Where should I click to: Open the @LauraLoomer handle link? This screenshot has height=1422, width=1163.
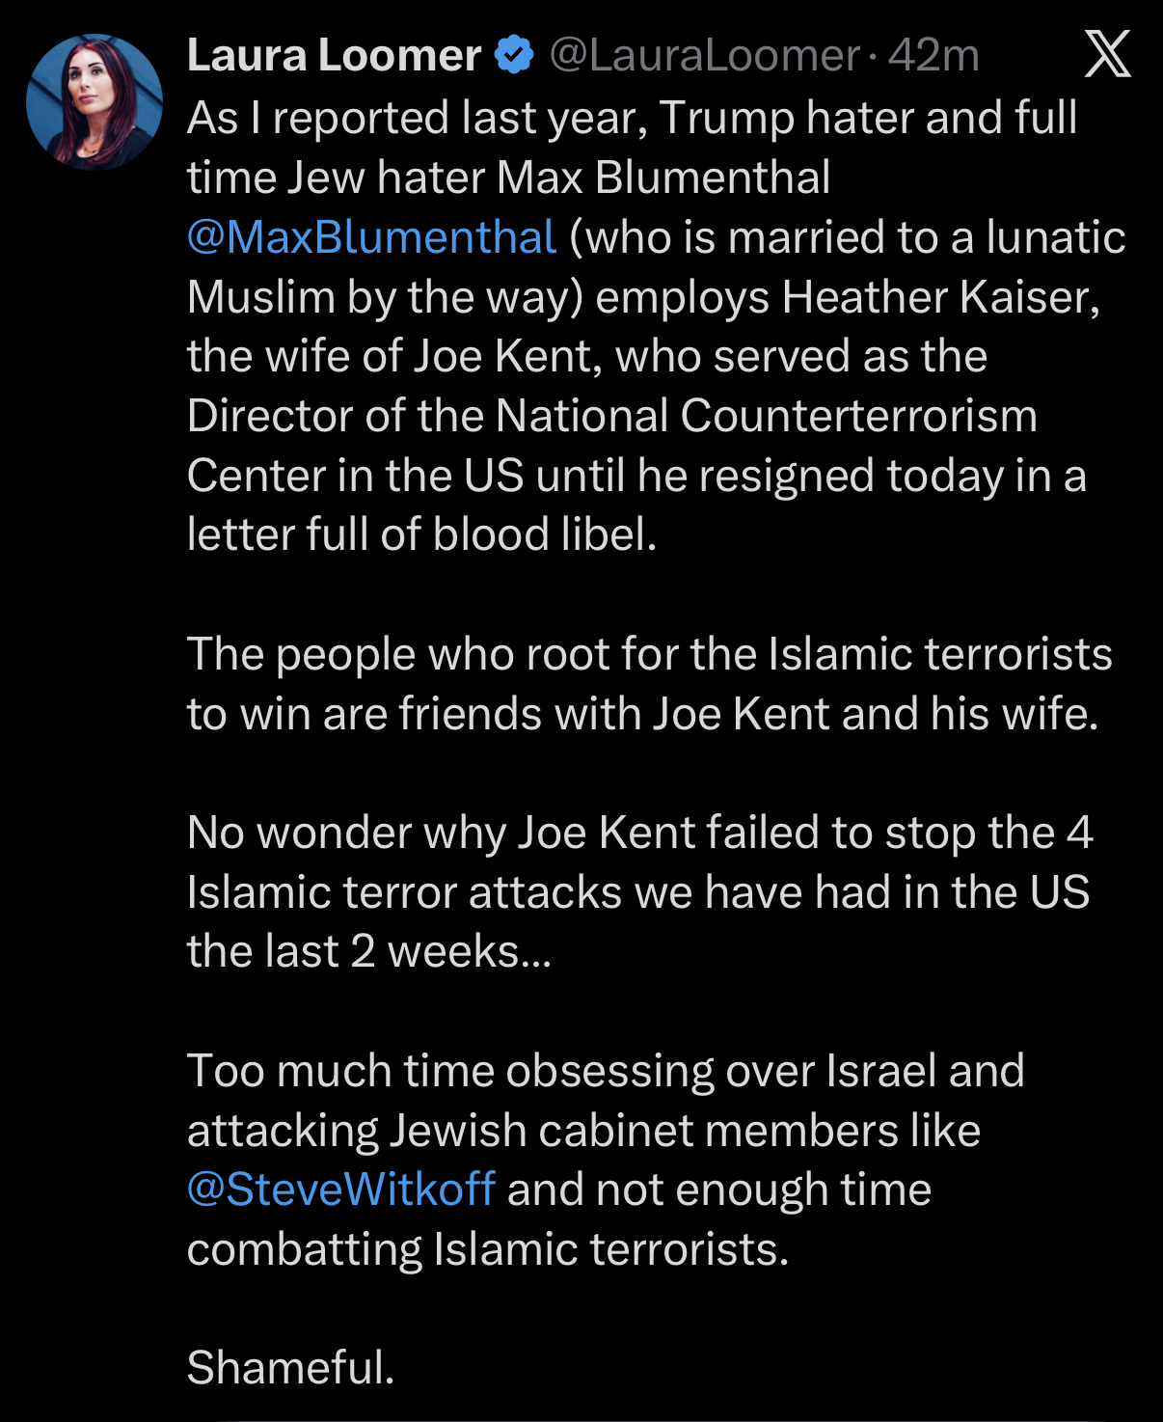pos(704,55)
